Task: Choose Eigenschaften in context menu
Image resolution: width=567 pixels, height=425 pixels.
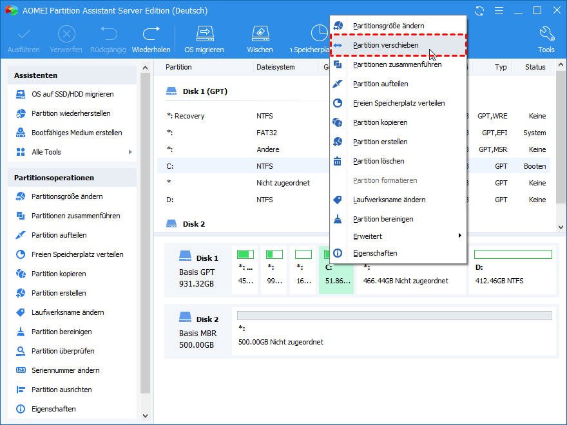Action: pyautogui.click(x=398, y=253)
